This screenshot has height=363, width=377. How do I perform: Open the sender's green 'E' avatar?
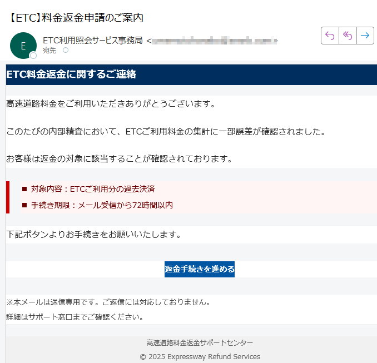(23, 46)
